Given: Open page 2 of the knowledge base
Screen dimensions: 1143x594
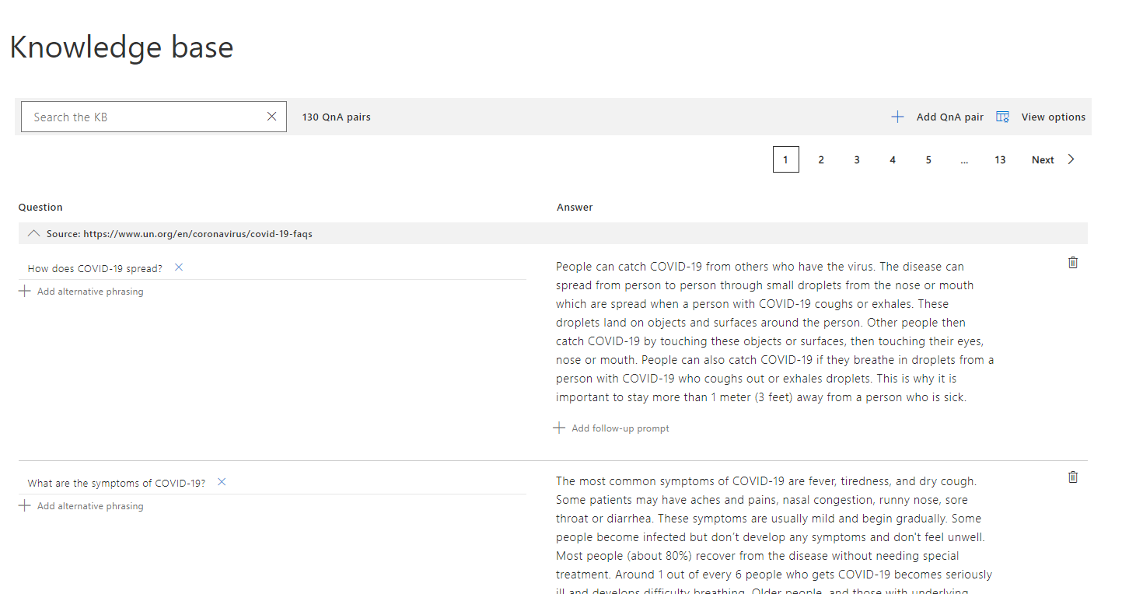Looking at the screenshot, I should tap(821, 159).
